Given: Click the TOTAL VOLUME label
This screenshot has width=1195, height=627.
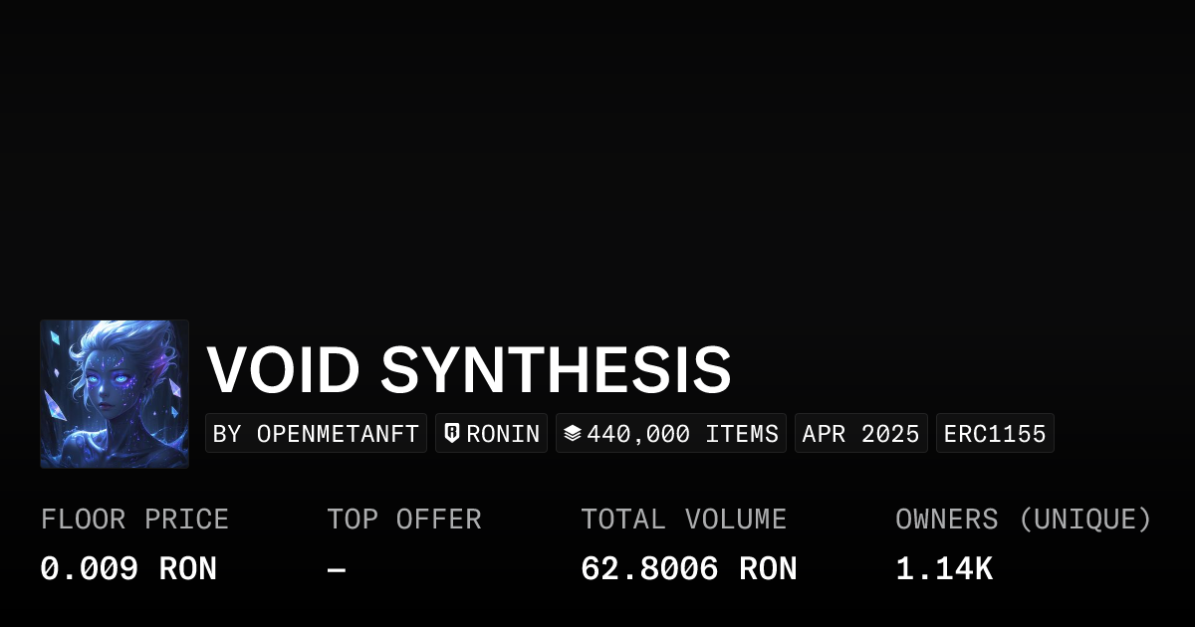Looking at the screenshot, I should pos(683,520).
